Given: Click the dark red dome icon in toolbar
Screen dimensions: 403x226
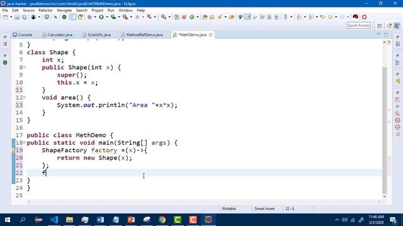Looking at the screenshot, I should click(355, 17).
